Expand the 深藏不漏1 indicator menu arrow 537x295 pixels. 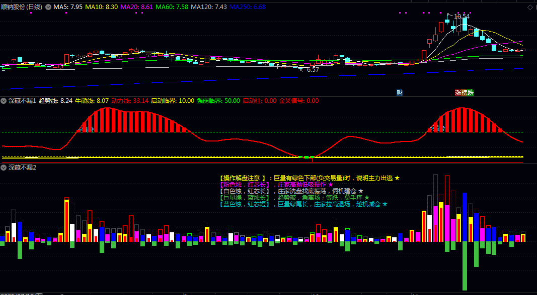4,101
